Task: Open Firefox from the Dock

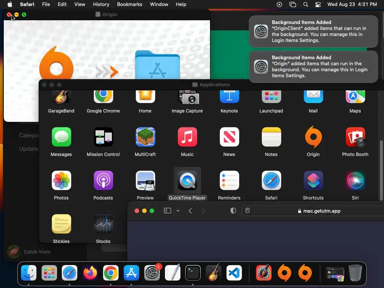Action: [x=90, y=273]
